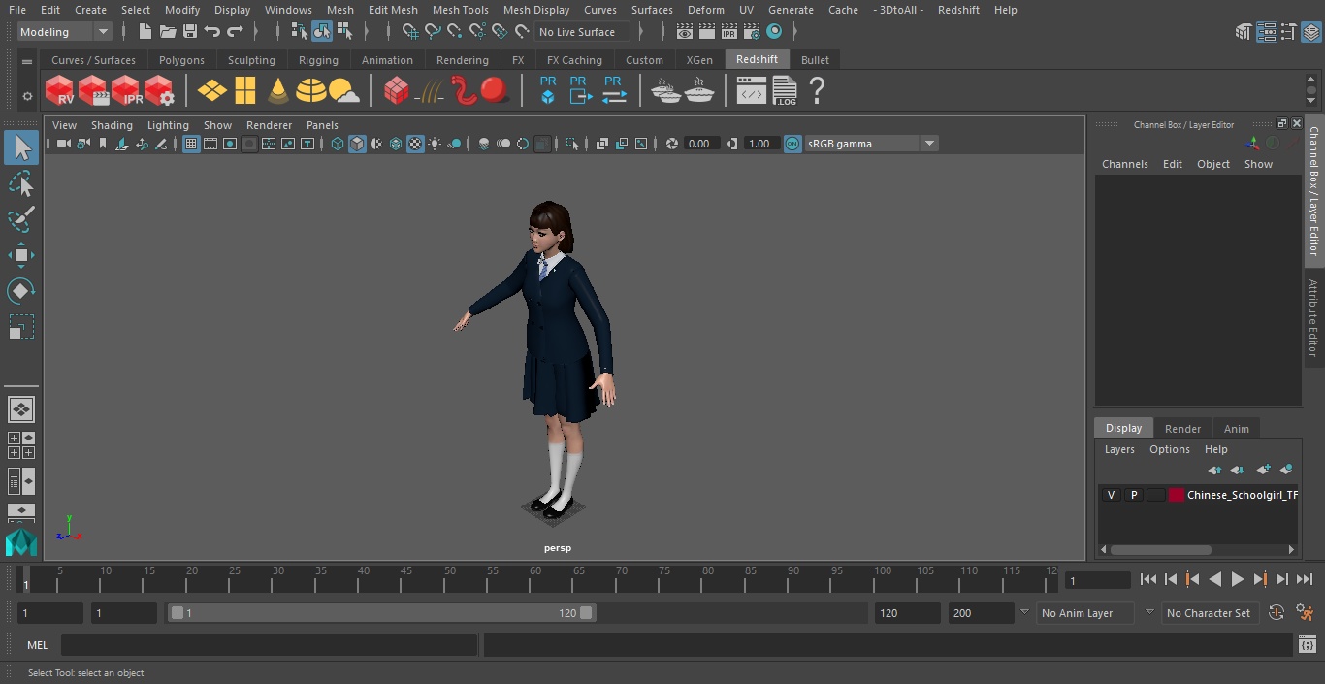Open the Deform menu
This screenshot has width=1325, height=684.
705,10
